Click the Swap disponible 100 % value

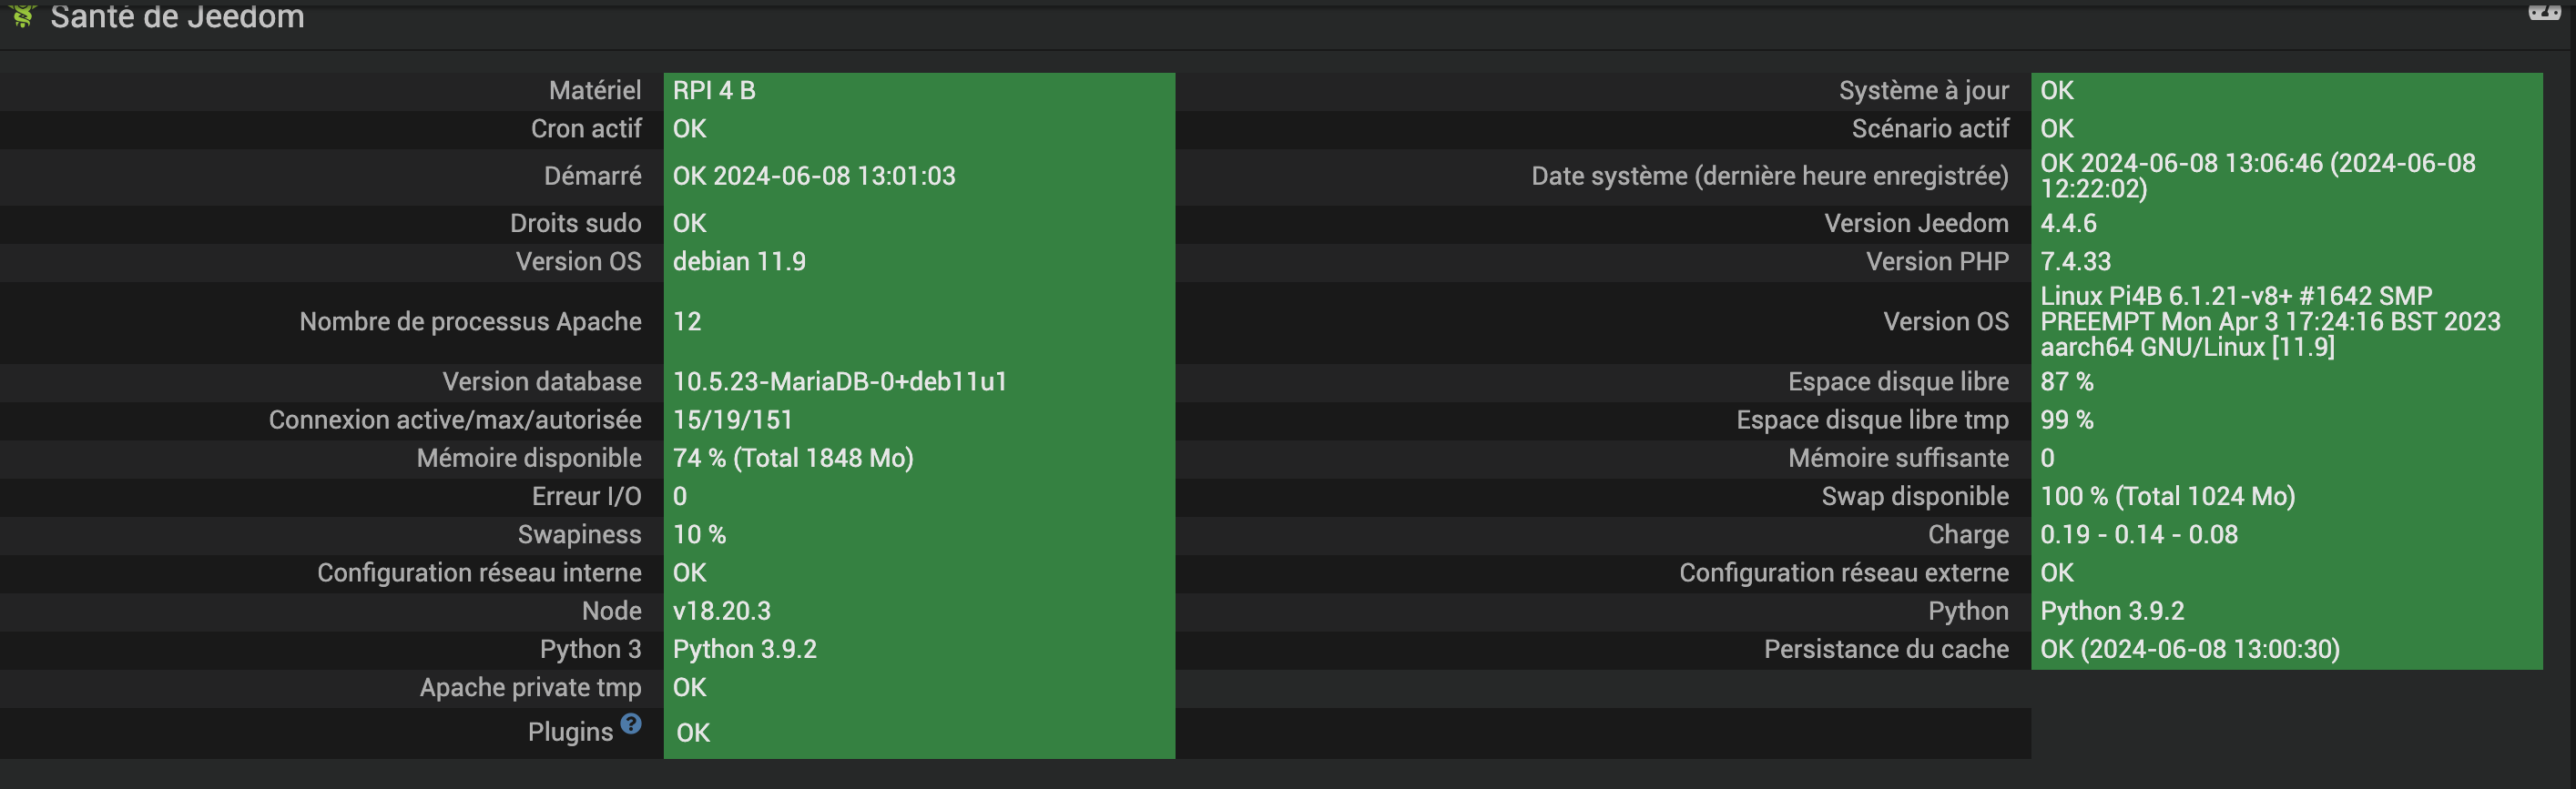(x=2167, y=497)
